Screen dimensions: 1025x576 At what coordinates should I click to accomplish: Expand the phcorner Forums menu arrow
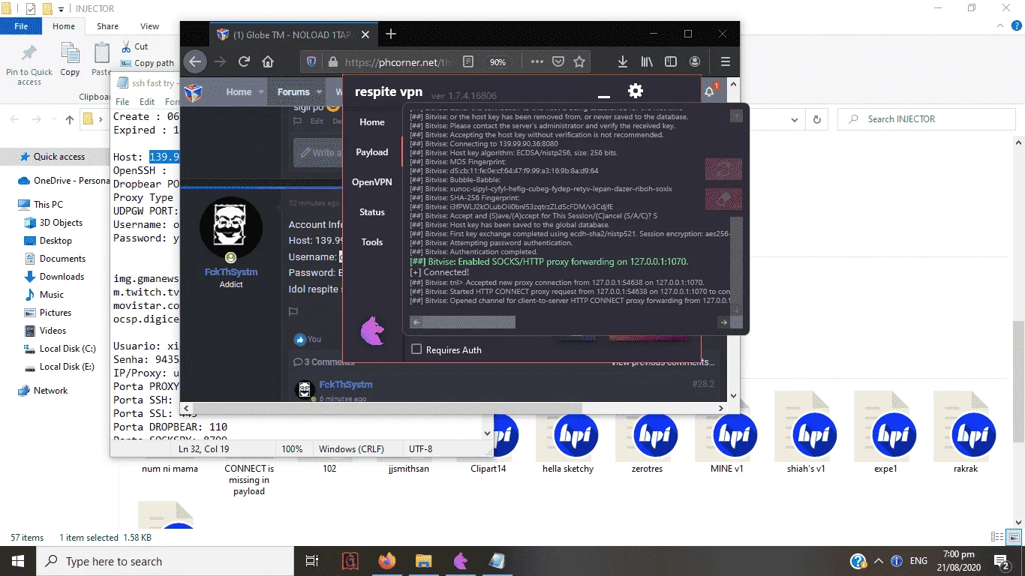coord(319,92)
